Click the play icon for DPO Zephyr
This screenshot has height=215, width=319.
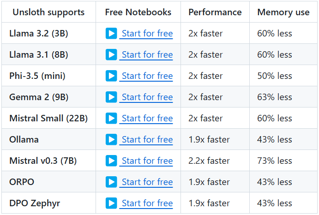tap(111, 203)
